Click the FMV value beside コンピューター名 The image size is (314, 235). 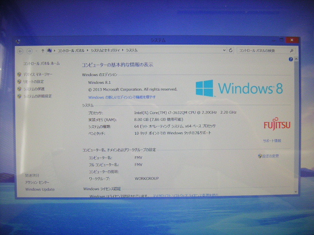point(138,158)
